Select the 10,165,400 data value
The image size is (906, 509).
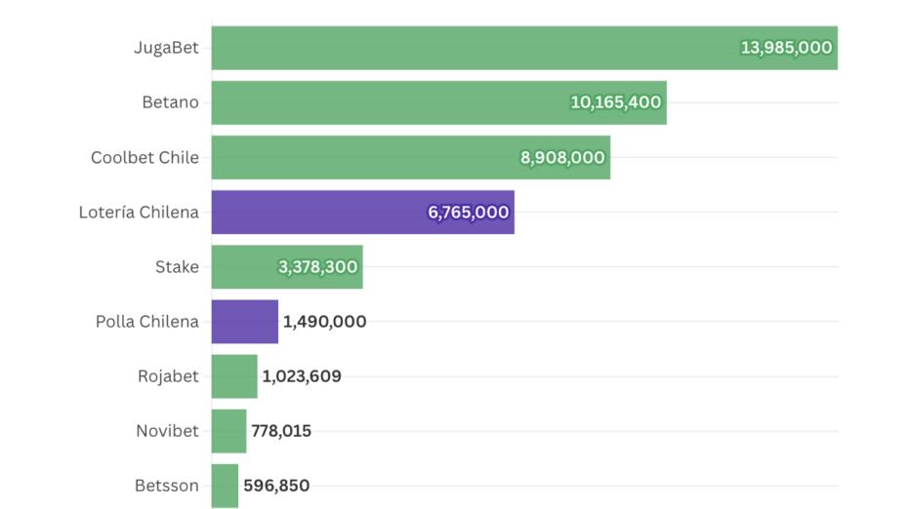pyautogui.click(x=615, y=102)
